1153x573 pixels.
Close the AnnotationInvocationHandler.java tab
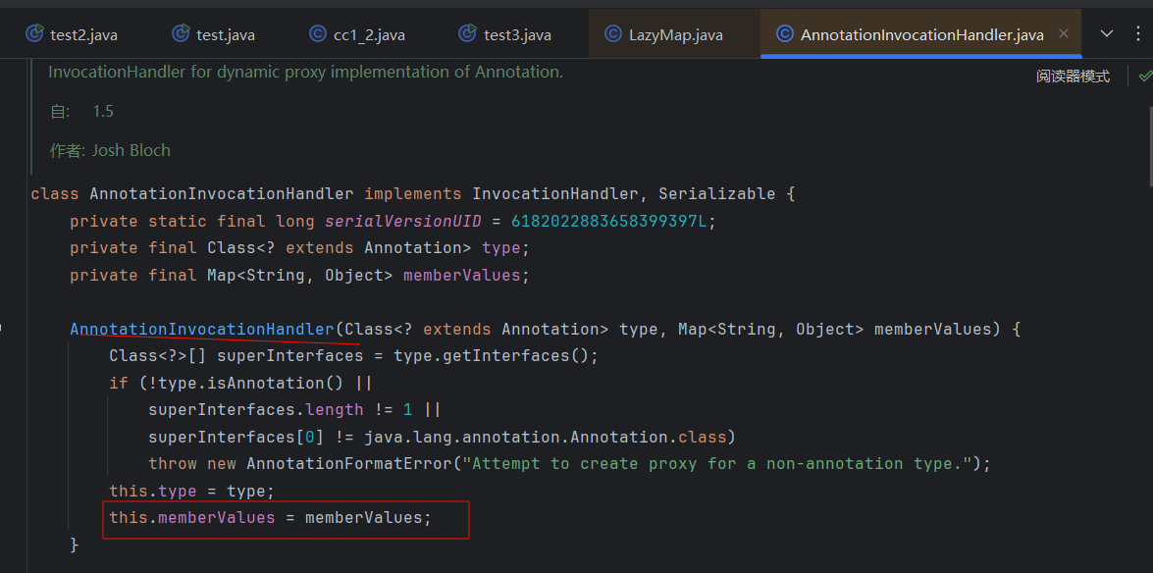click(1066, 34)
